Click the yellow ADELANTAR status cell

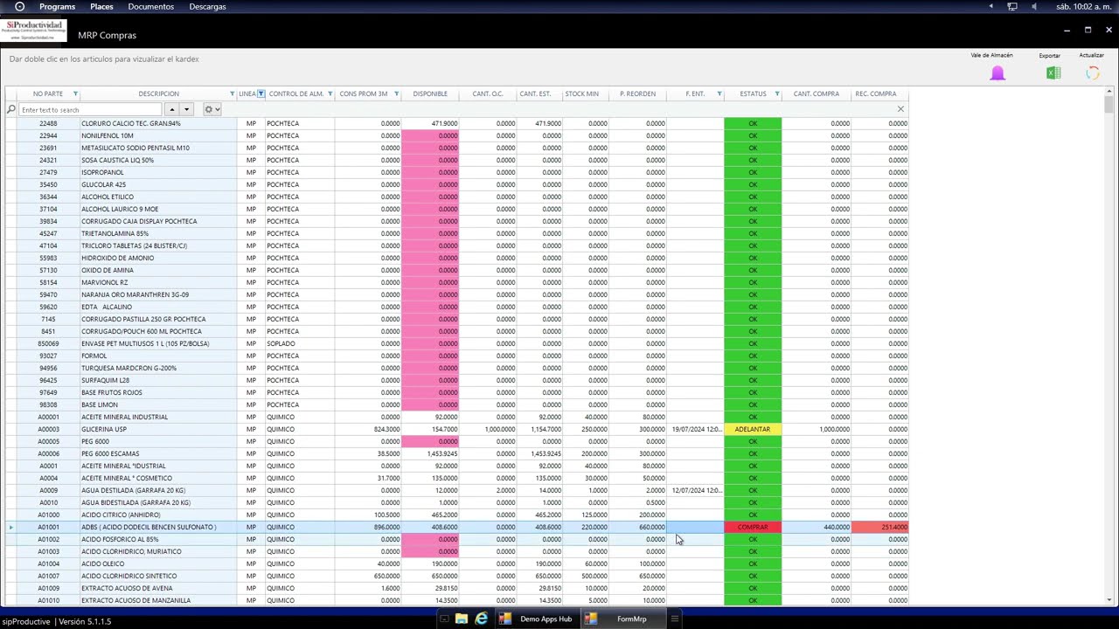coord(753,429)
